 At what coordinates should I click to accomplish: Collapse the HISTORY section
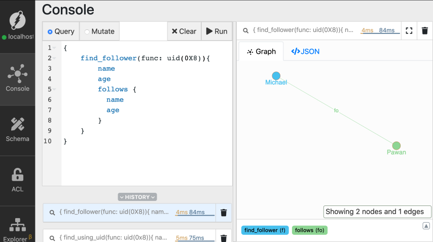pyautogui.click(x=137, y=197)
